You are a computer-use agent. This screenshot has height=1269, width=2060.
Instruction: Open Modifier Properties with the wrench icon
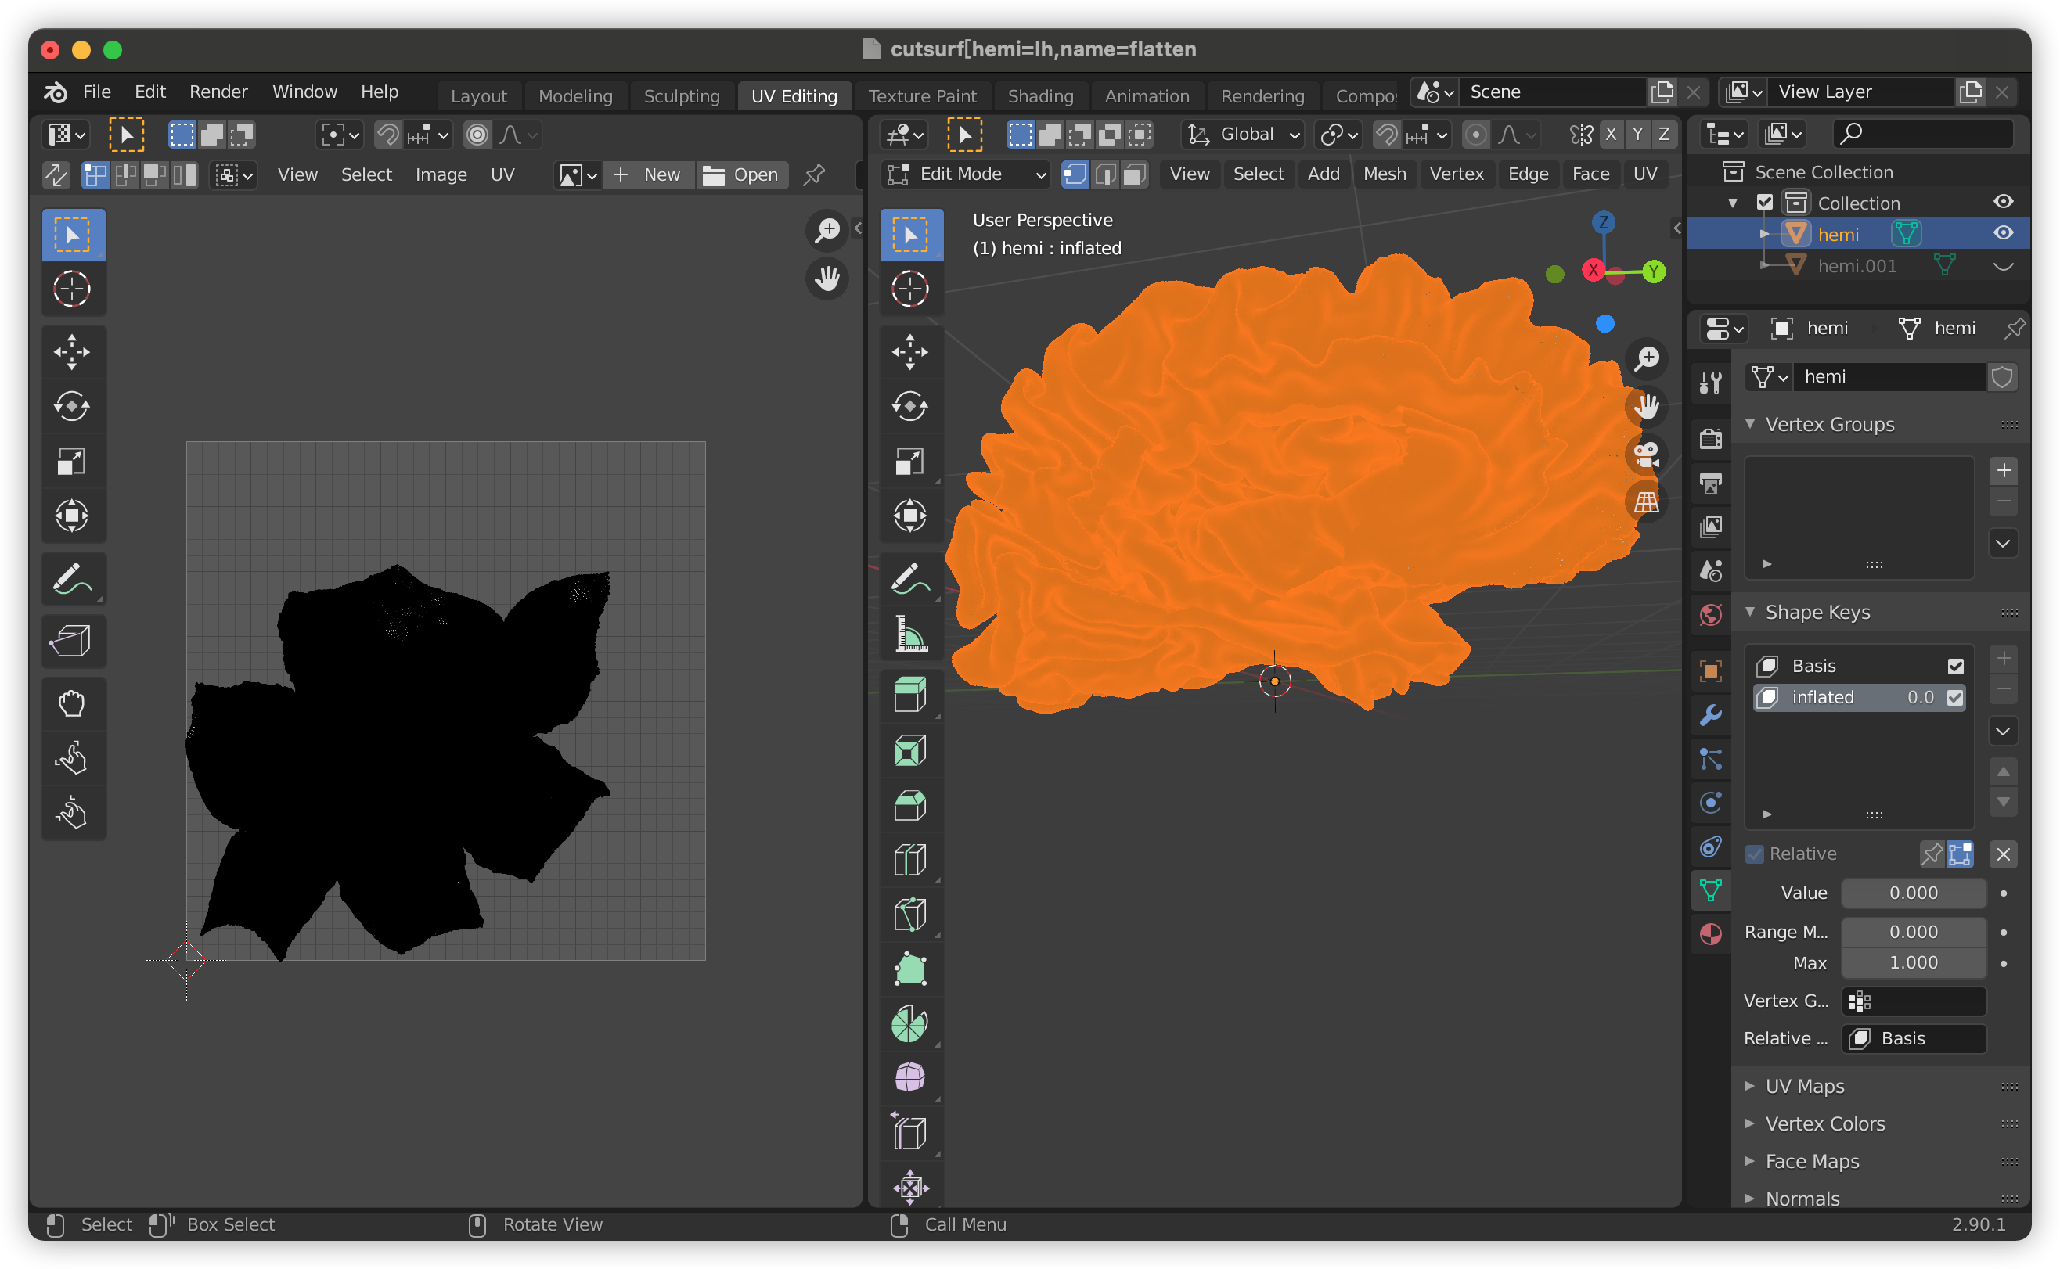coord(1710,715)
